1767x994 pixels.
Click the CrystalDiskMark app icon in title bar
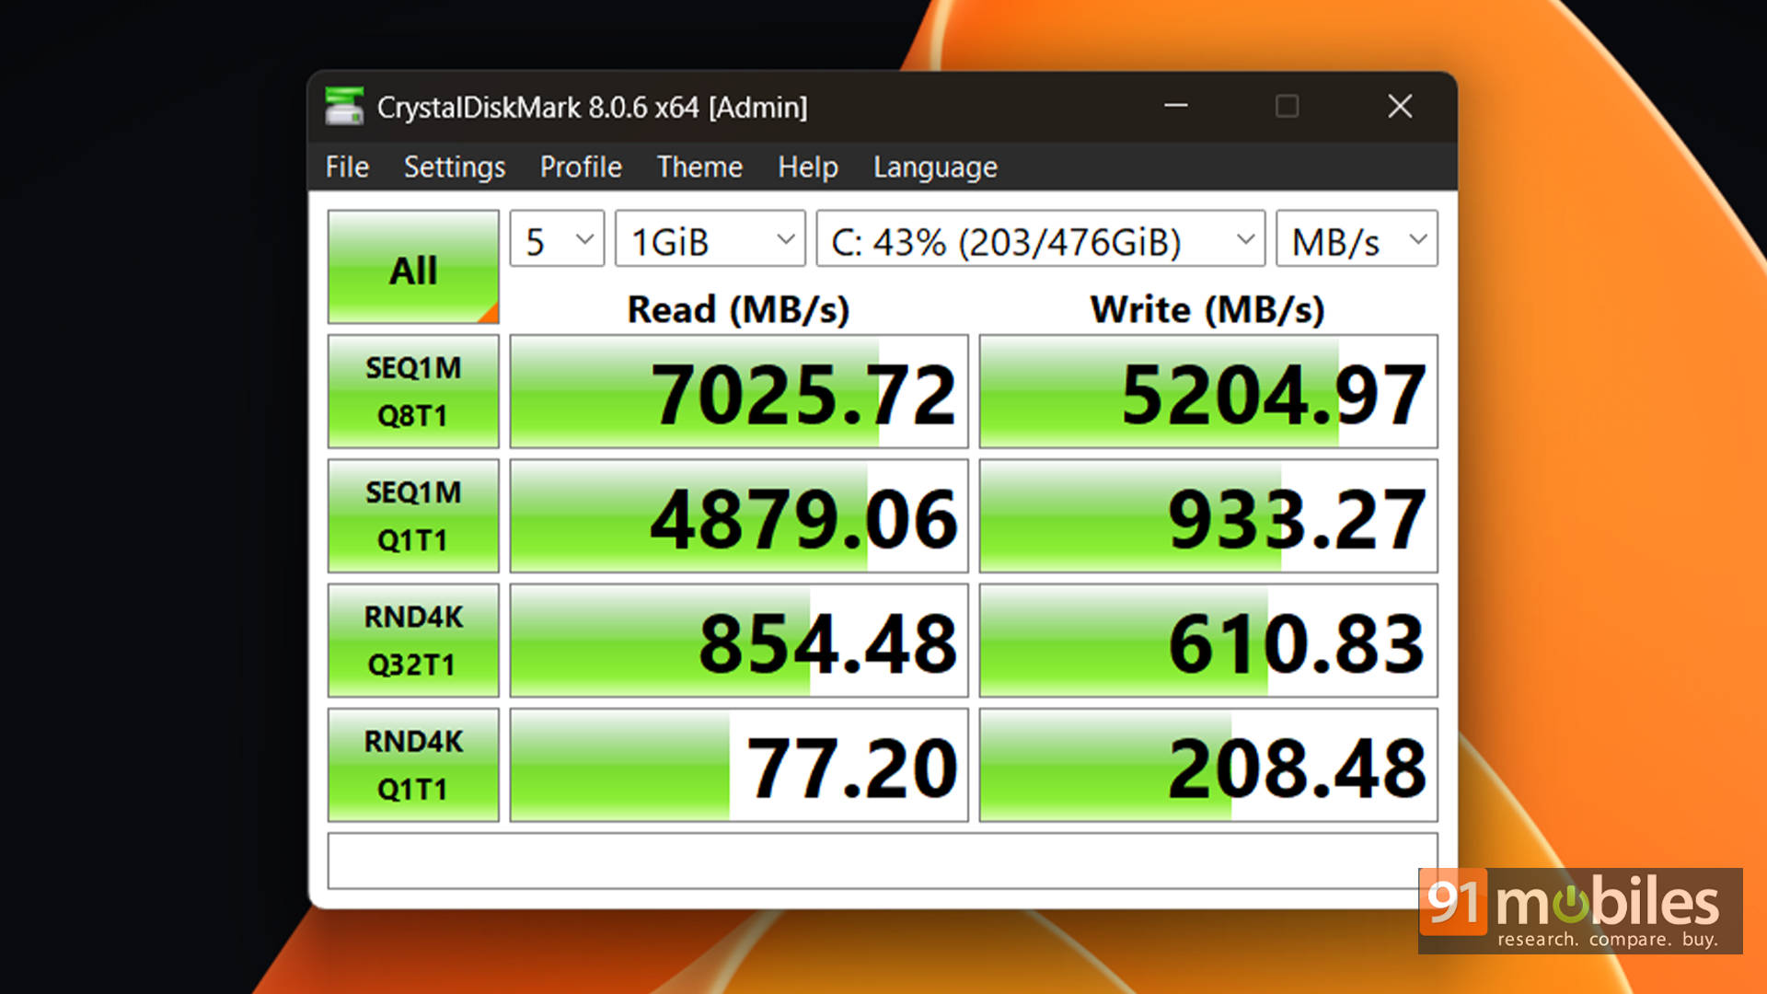345,107
